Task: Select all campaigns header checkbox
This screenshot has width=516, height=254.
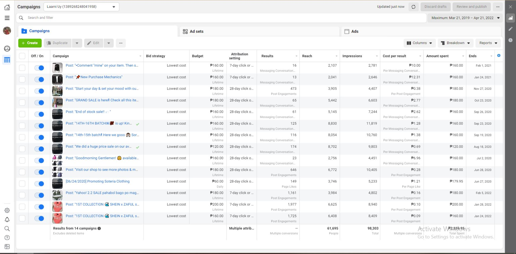Action: pos(22,56)
